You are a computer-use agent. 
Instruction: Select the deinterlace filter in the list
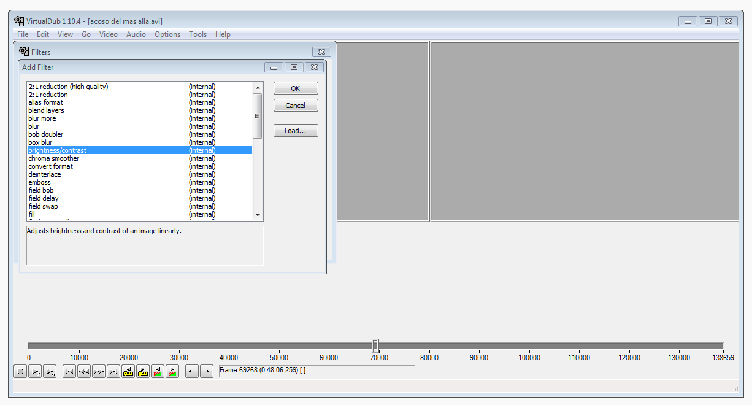click(x=45, y=174)
